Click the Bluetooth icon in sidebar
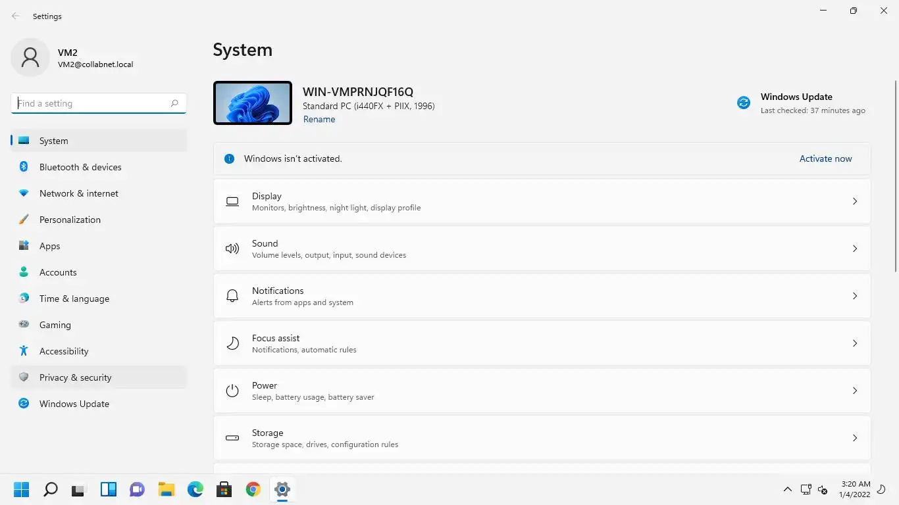The width and height of the screenshot is (899, 505). tap(24, 167)
